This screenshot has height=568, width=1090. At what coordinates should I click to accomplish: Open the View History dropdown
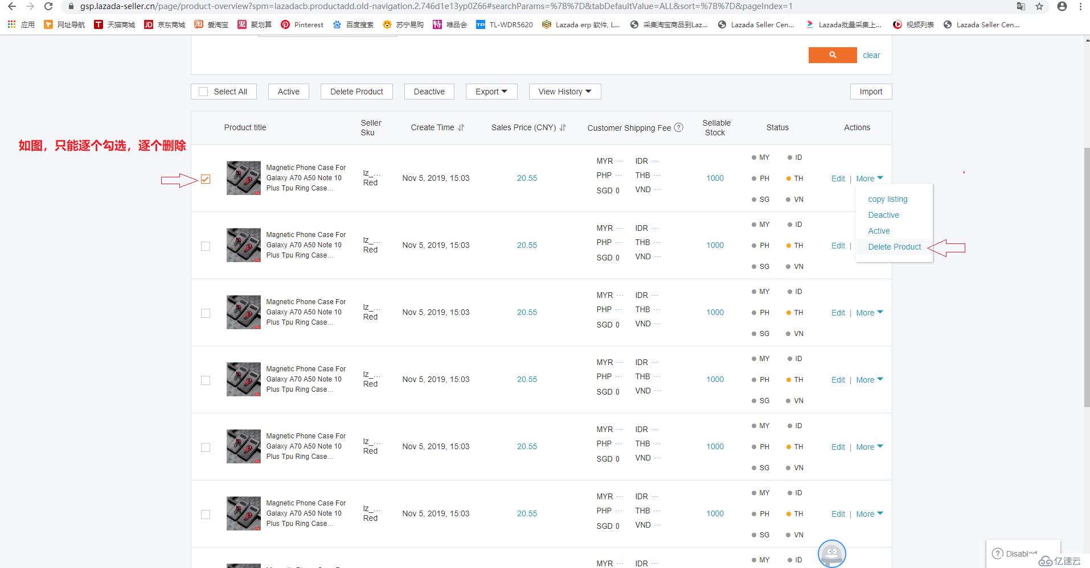coord(565,92)
